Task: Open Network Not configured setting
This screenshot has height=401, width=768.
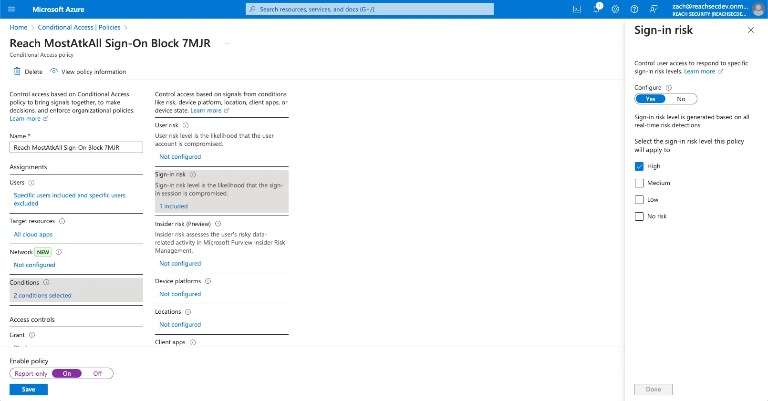Action: click(x=34, y=265)
